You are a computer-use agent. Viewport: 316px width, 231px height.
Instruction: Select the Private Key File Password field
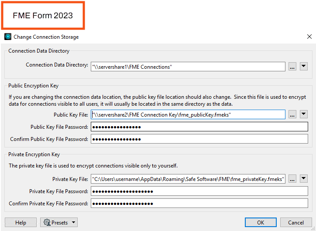click(x=199, y=191)
